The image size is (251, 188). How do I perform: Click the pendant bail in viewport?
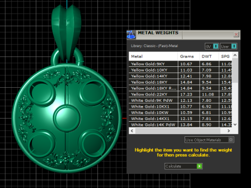(66, 33)
